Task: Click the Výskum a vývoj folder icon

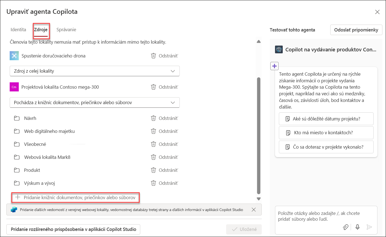Action: (x=17, y=183)
